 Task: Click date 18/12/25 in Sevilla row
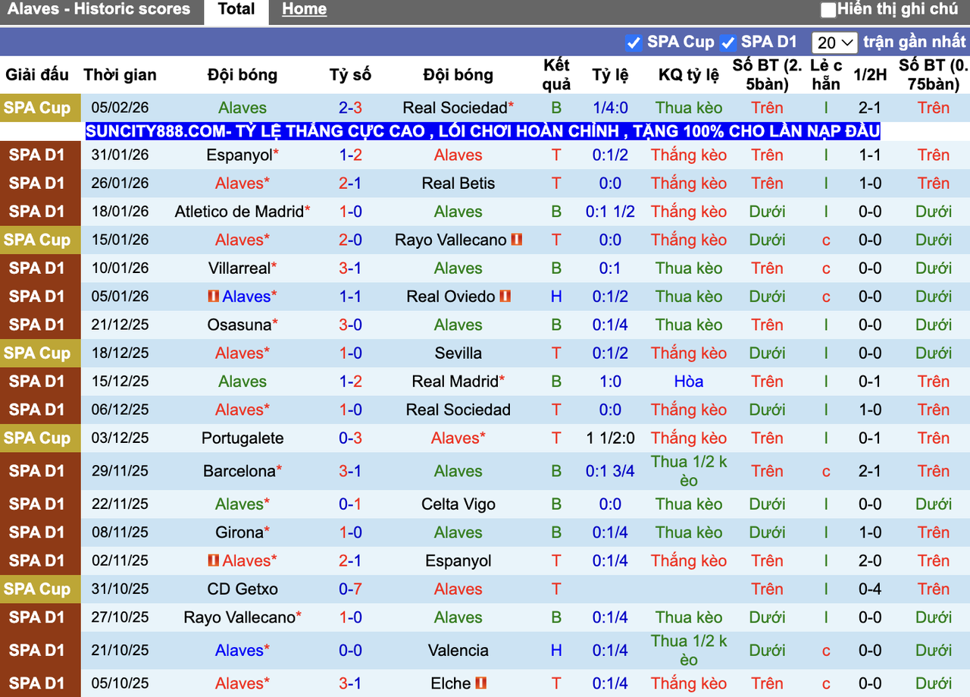pyautogui.click(x=120, y=353)
